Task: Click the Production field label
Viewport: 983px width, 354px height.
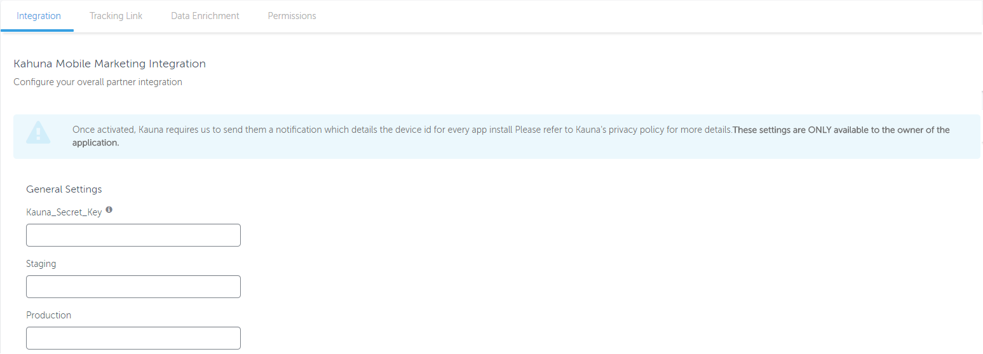Action: (48, 315)
